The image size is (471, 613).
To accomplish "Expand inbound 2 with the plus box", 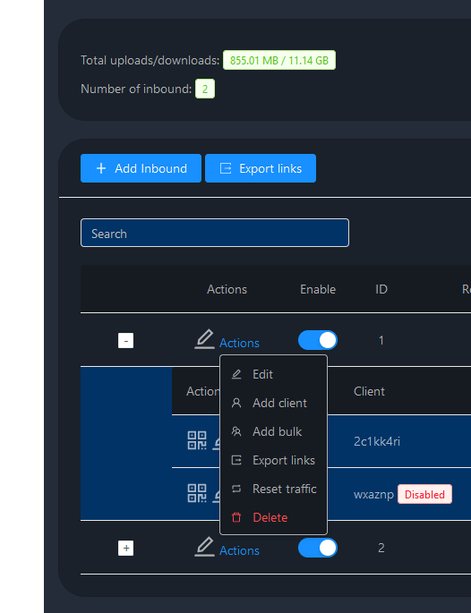I will pyautogui.click(x=125, y=548).
